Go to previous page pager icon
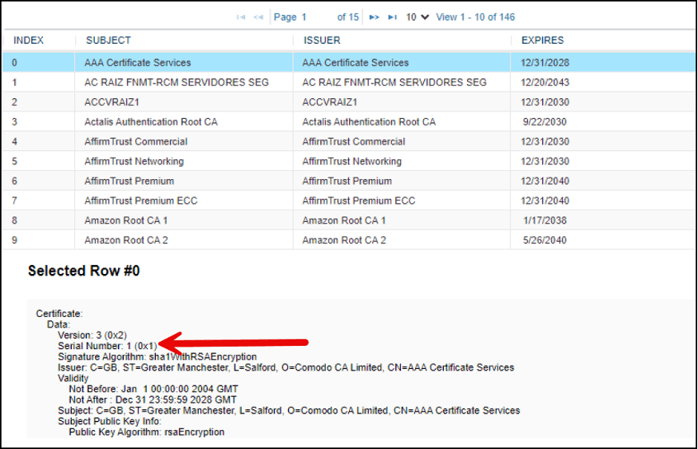The height and width of the screenshot is (449, 698). pos(258,17)
